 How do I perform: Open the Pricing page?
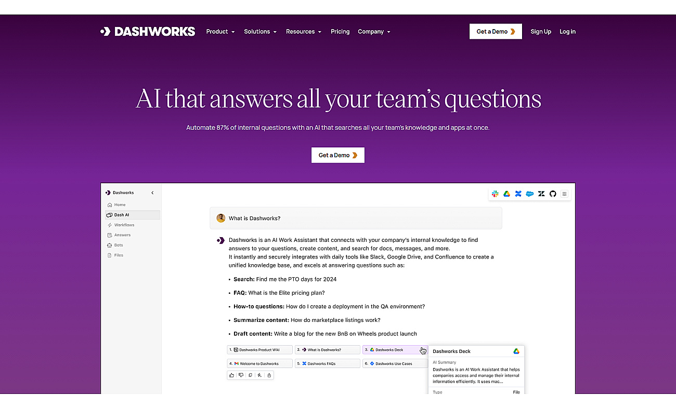[x=340, y=32]
